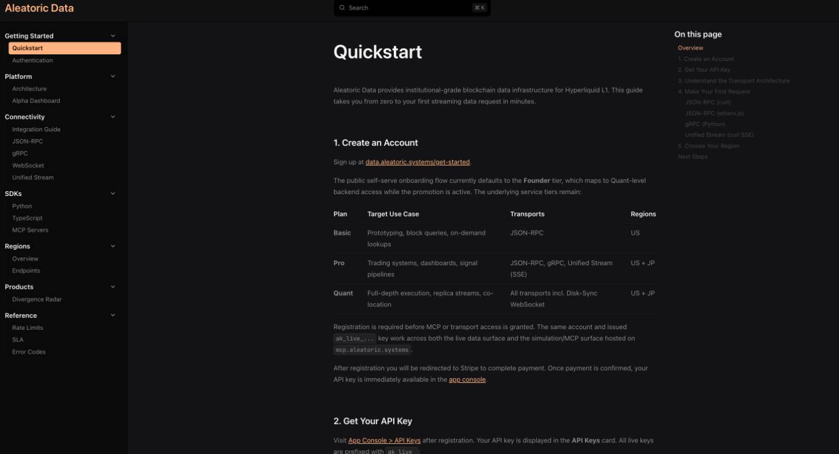Open App Console > API Keys link
839x454 pixels.
(x=384, y=441)
